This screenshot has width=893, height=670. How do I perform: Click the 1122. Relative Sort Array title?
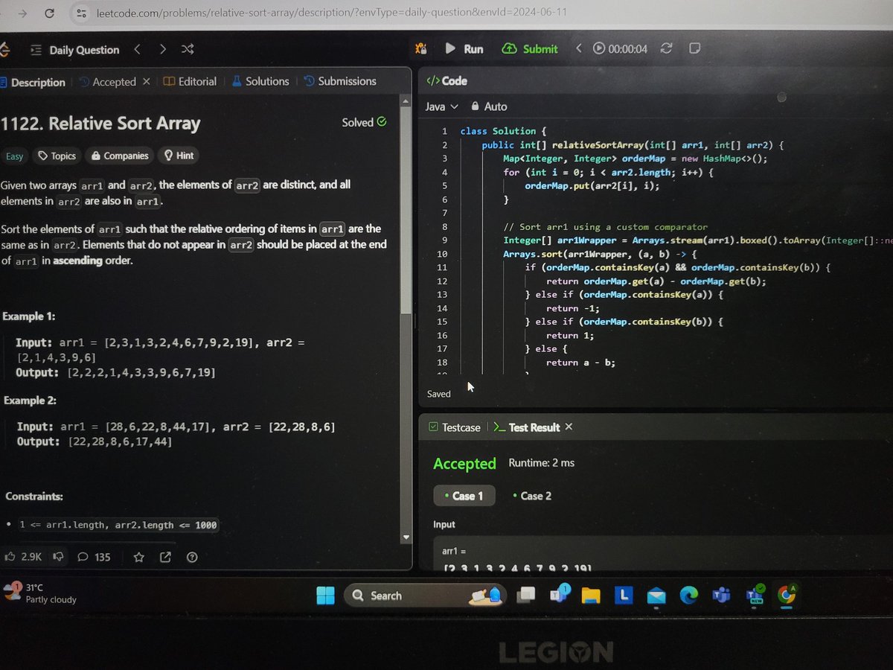pos(100,124)
